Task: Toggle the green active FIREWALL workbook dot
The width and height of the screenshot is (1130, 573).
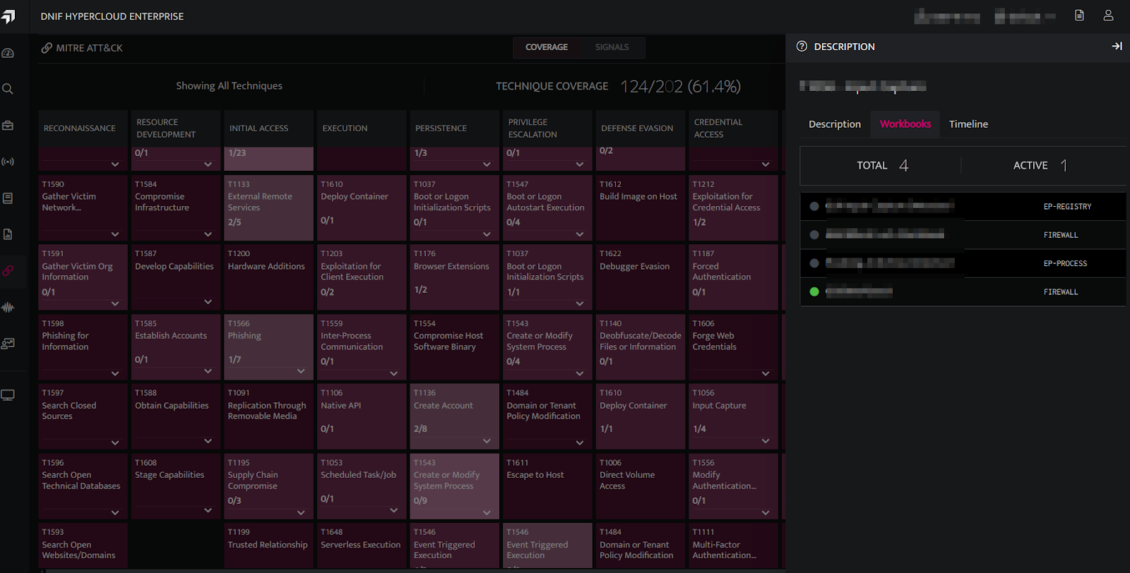Action: pos(814,291)
